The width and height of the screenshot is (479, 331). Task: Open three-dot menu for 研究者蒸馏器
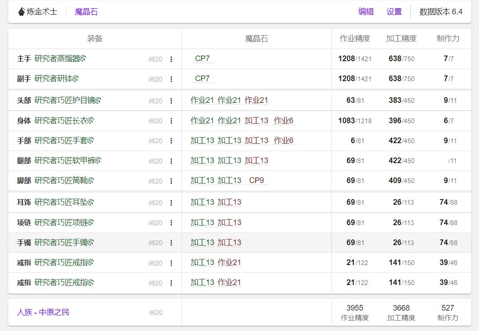click(x=171, y=59)
